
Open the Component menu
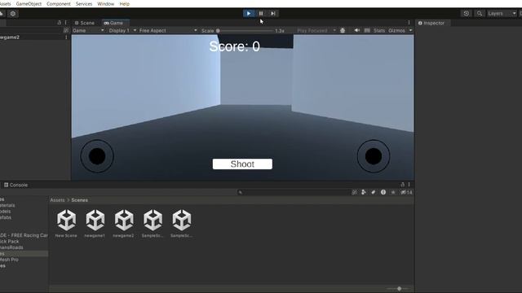(x=59, y=4)
